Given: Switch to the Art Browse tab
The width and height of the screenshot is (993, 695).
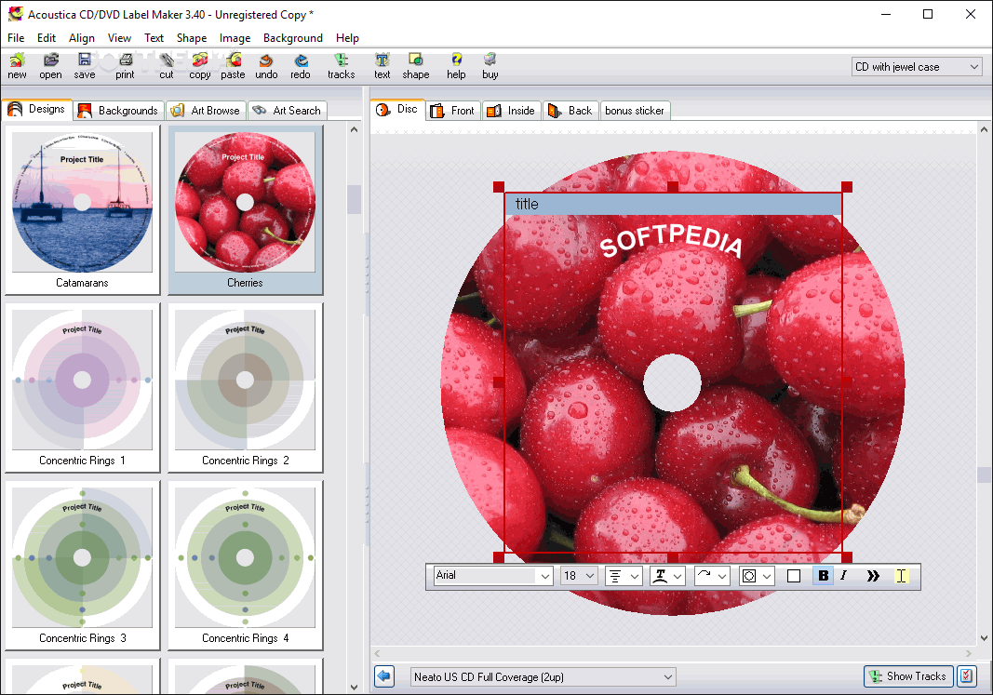Looking at the screenshot, I should pos(206,110).
